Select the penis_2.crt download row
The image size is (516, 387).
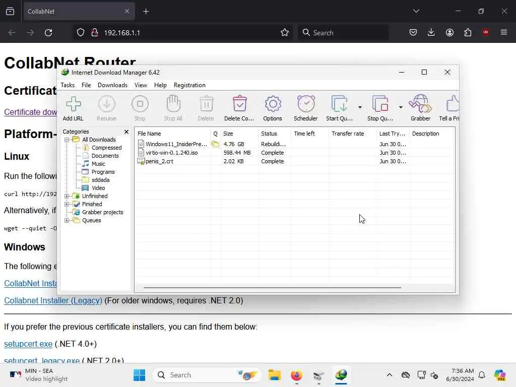tap(294, 161)
